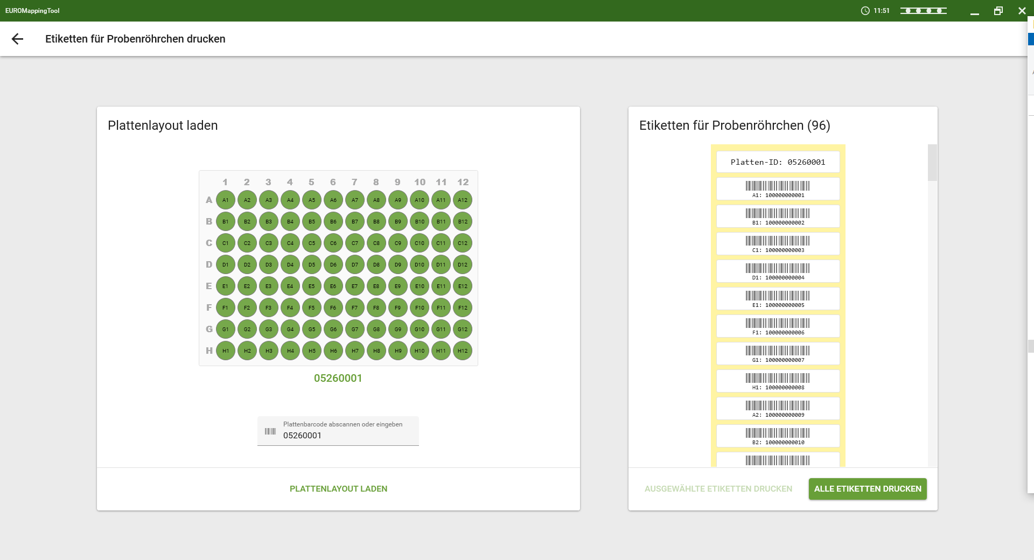Click the clock icon in title bar
The width and height of the screenshot is (1034, 560).
pos(865,11)
